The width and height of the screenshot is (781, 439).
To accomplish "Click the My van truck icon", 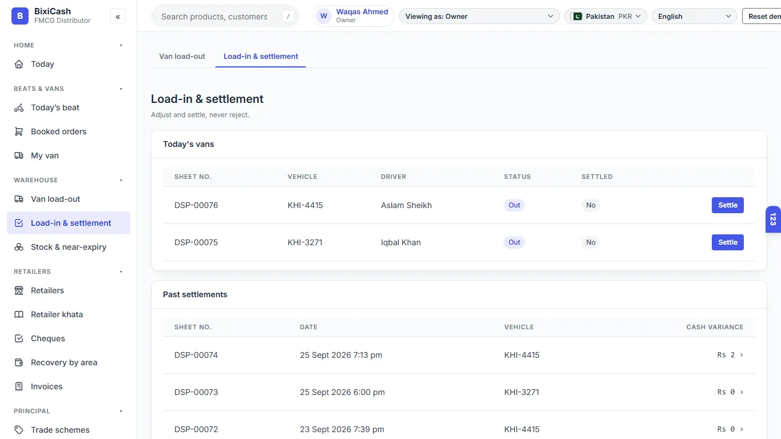I will click(19, 155).
